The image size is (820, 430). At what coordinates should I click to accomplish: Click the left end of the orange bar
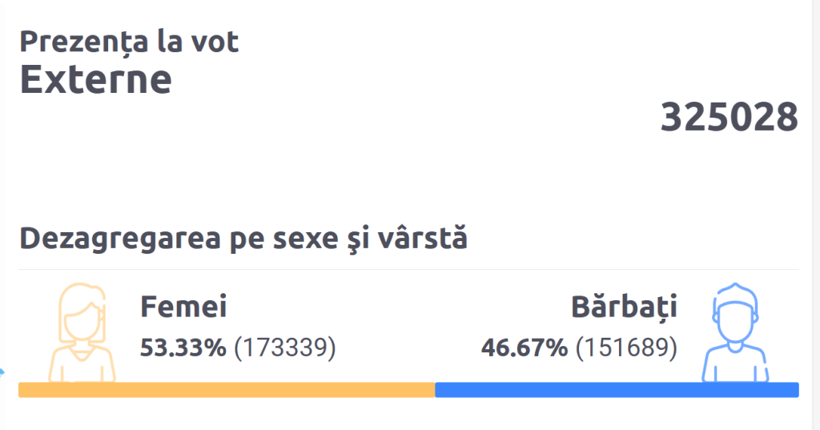[x=22, y=390]
